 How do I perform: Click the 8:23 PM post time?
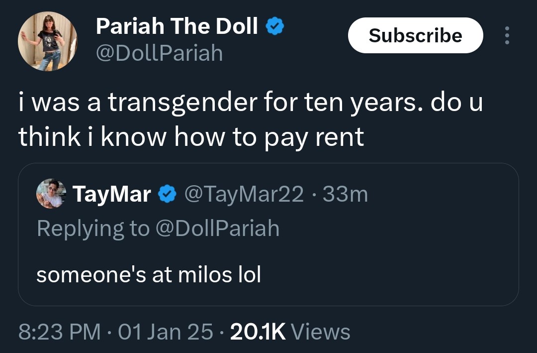(59, 332)
